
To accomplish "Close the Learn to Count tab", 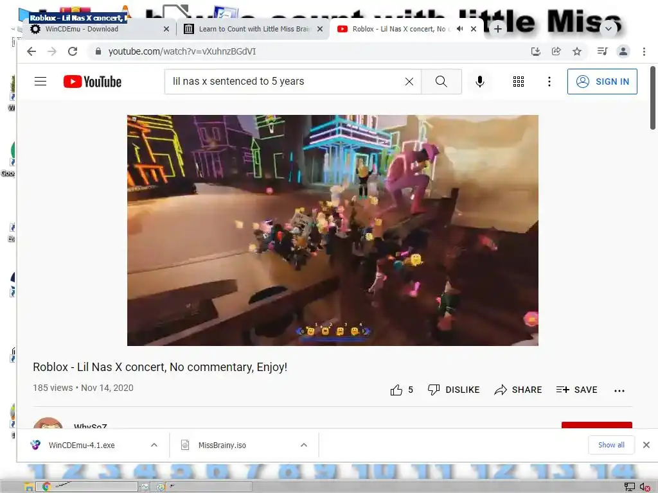I will point(320,29).
